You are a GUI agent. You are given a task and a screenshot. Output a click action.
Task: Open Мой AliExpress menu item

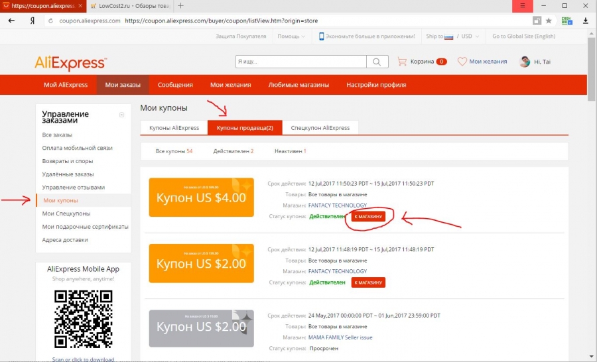pos(66,85)
